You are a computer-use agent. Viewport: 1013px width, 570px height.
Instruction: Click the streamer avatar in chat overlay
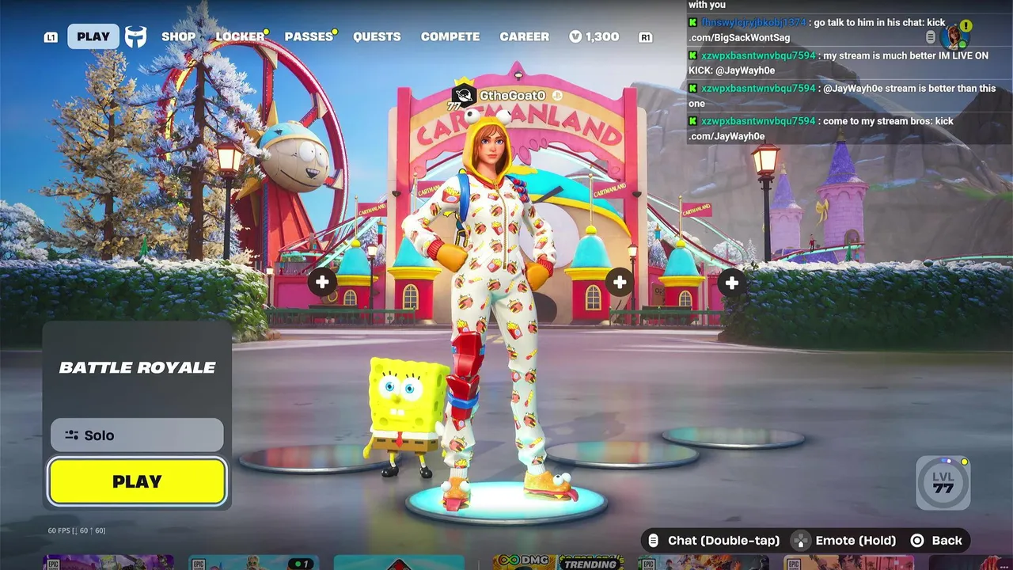(x=955, y=36)
